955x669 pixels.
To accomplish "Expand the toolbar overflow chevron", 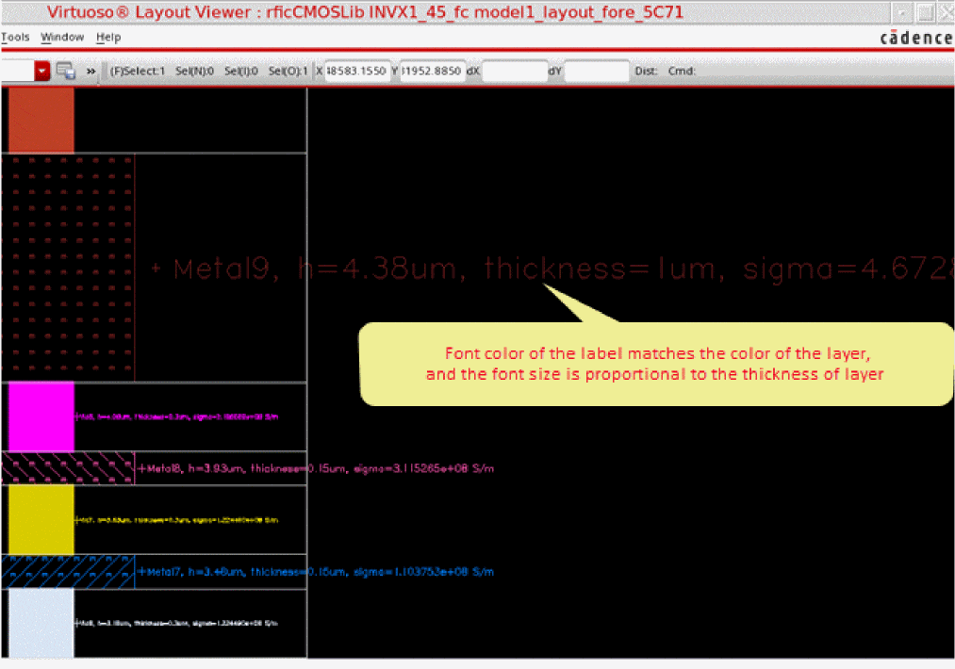I will 91,72.
